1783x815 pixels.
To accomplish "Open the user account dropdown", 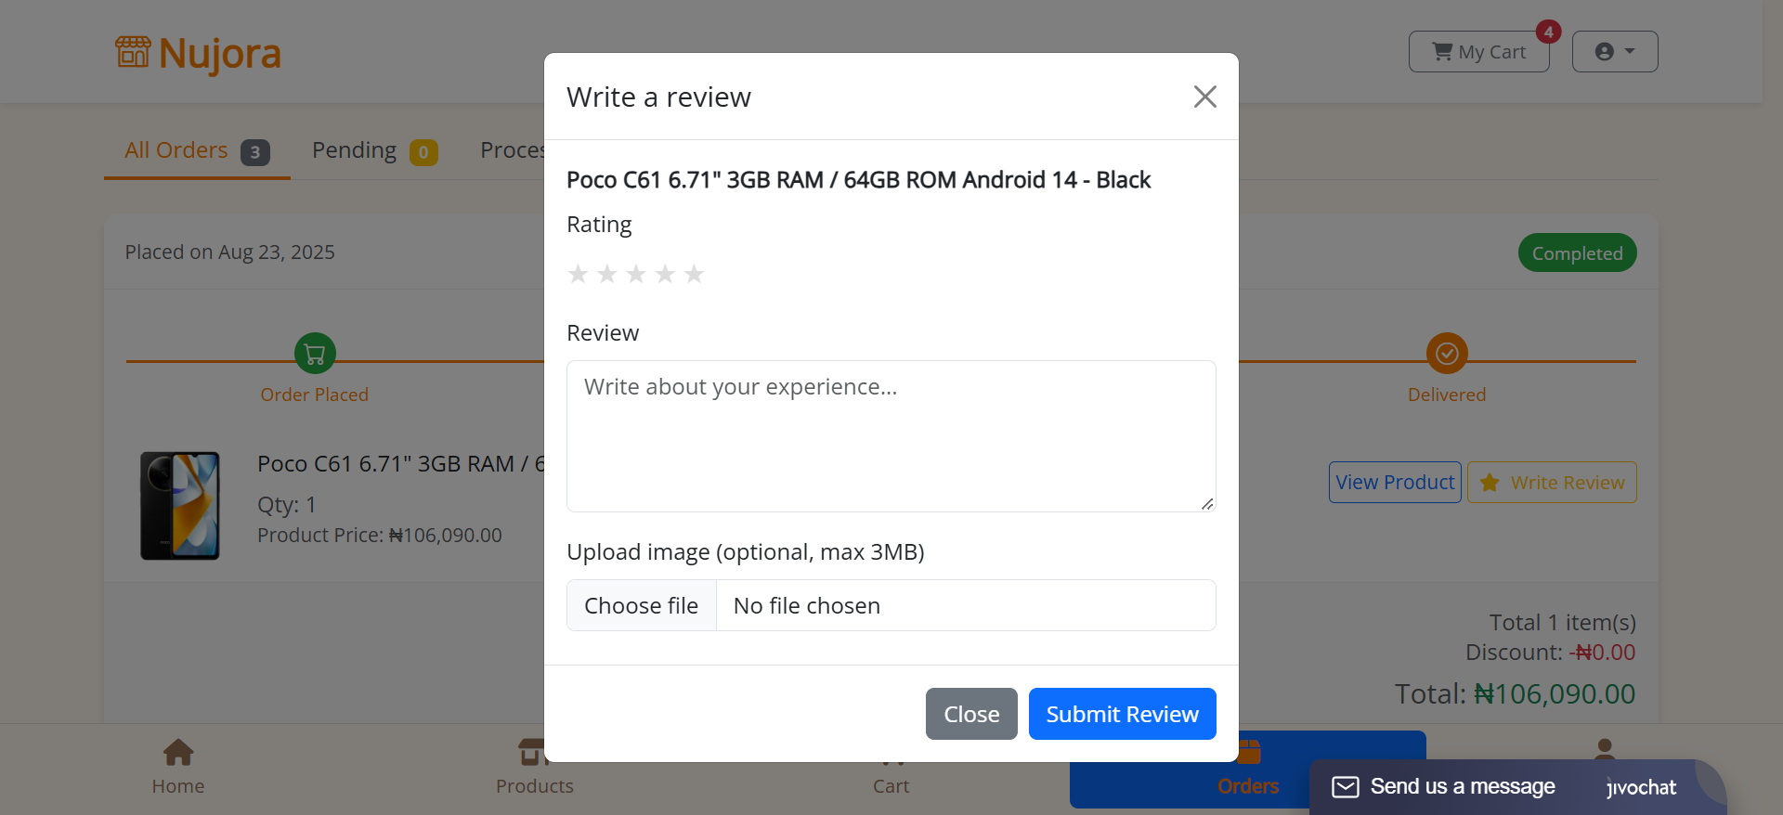I will [x=1615, y=52].
